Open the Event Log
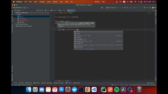 click(x=151, y=83)
